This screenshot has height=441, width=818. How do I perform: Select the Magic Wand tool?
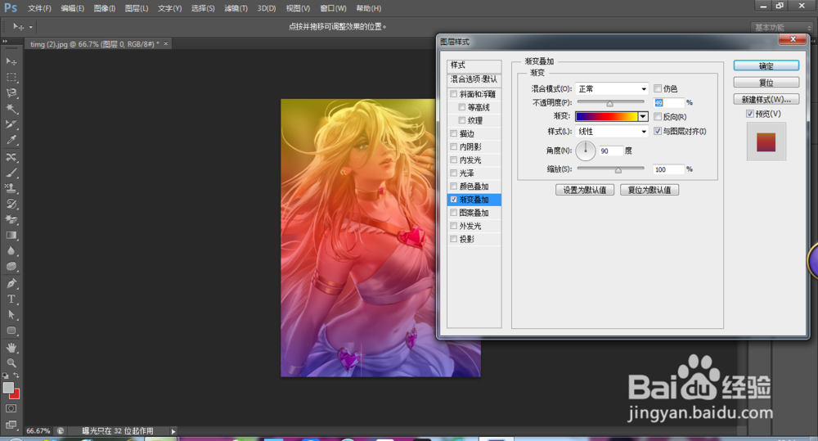[11, 109]
